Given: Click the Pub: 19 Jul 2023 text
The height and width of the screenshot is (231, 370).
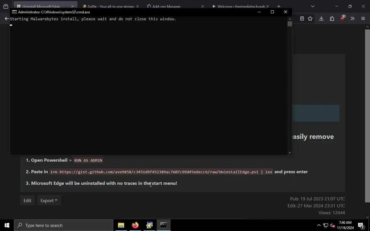Looking at the screenshot, I should click(x=317, y=199).
